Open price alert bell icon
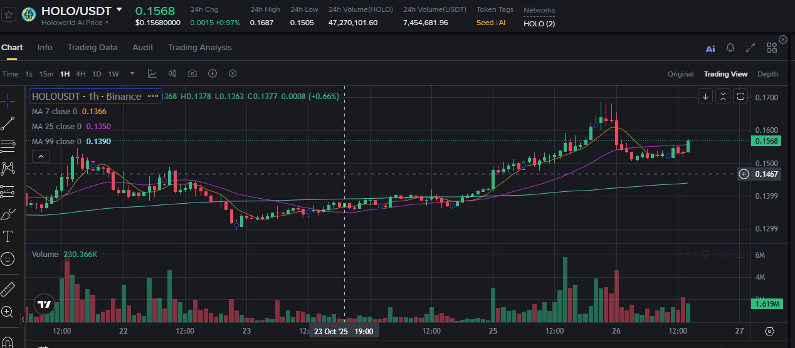Viewport: 795px width, 348px height. (x=730, y=48)
